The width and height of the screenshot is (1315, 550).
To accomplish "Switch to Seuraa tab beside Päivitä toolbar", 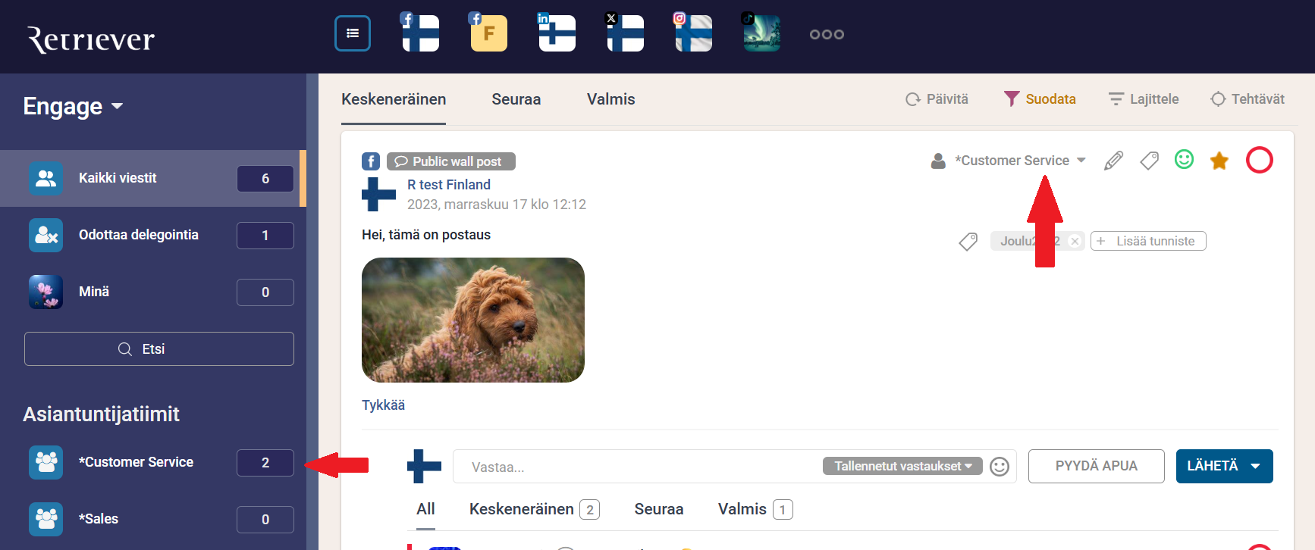I will click(516, 99).
